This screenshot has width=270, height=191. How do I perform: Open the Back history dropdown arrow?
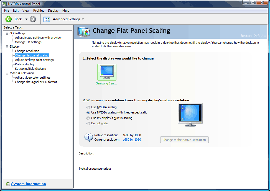click(26, 19)
